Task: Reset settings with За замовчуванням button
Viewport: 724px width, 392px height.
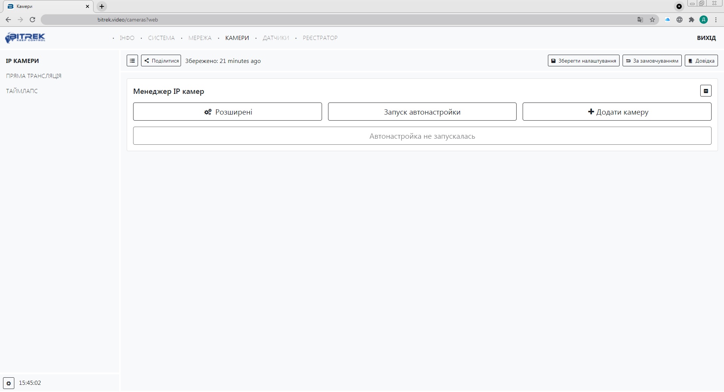Action: click(x=652, y=61)
